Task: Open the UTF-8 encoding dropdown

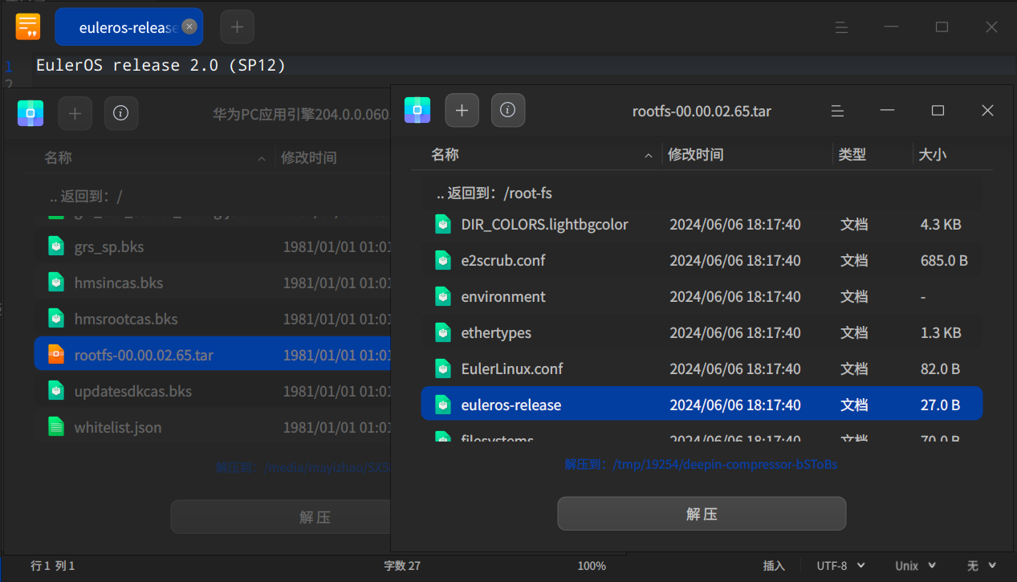Action: (x=840, y=566)
